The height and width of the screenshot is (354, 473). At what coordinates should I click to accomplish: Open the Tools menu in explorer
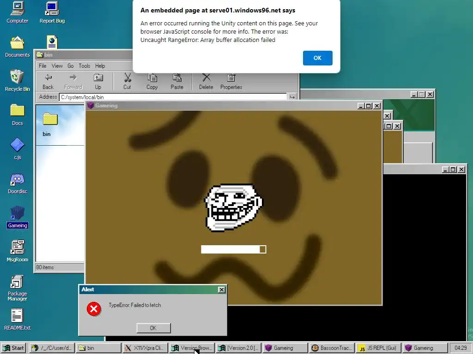(x=85, y=65)
